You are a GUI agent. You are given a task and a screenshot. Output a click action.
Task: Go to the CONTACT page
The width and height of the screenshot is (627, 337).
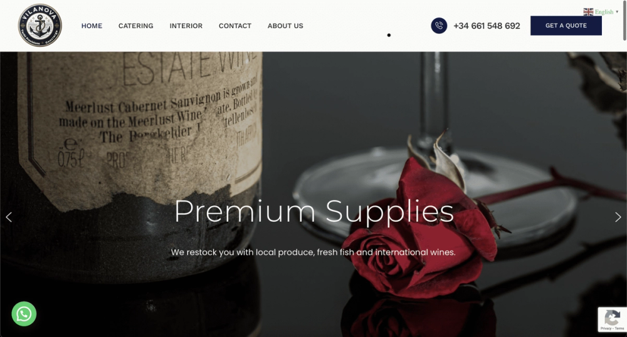[234, 26]
